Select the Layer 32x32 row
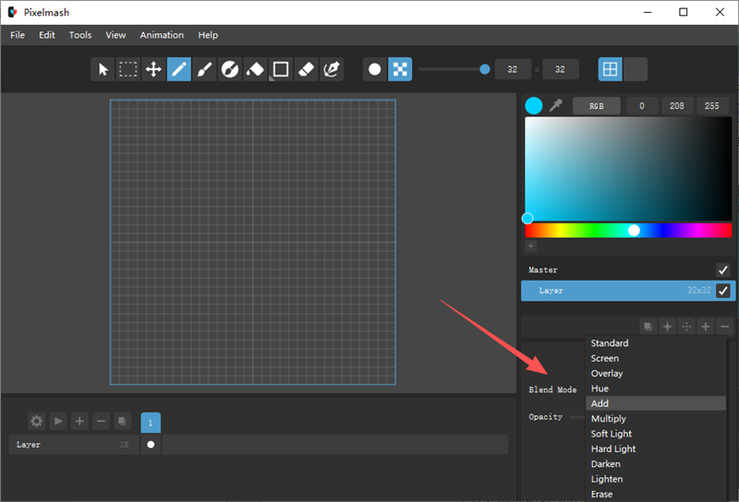Viewport: 739px width, 502px height. click(628, 291)
